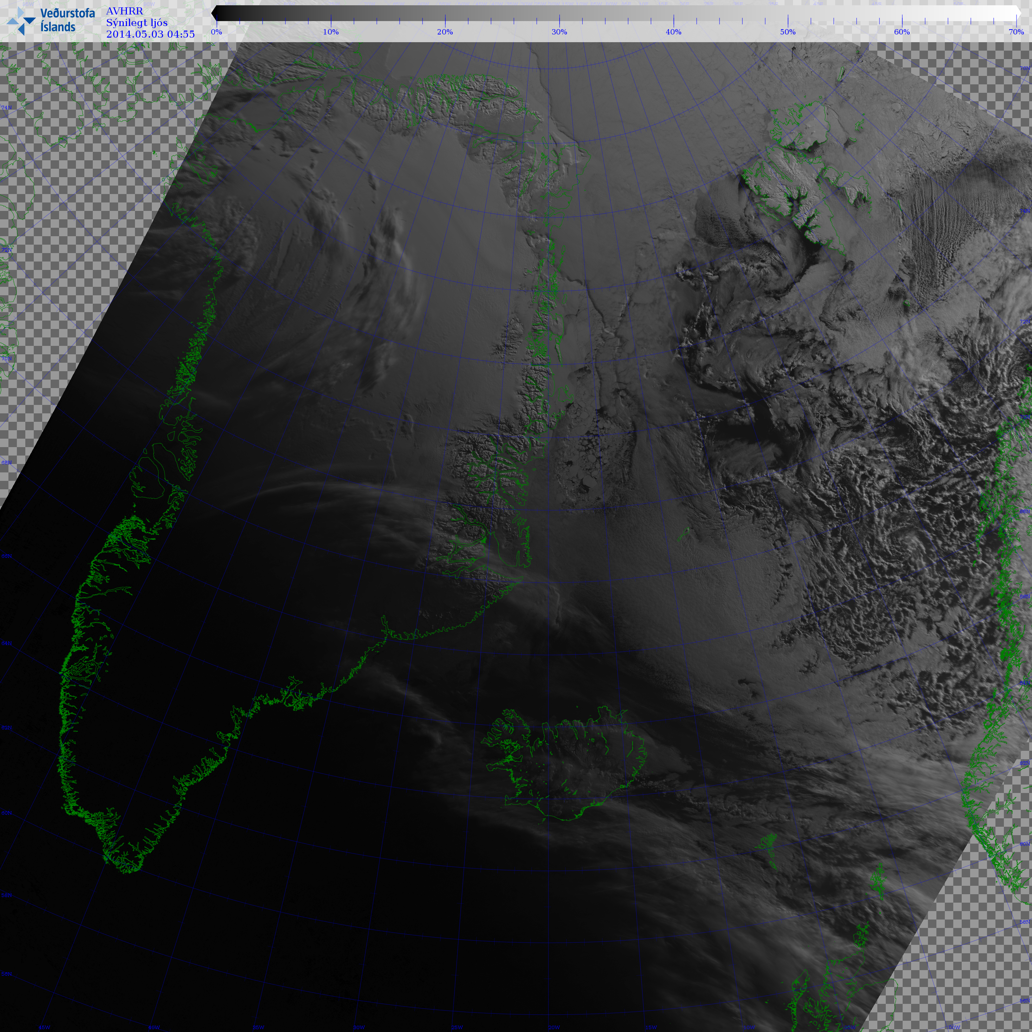Screen dimensions: 1032x1032
Task: Click the 72N latitude label on left edge
Action: coord(6,250)
